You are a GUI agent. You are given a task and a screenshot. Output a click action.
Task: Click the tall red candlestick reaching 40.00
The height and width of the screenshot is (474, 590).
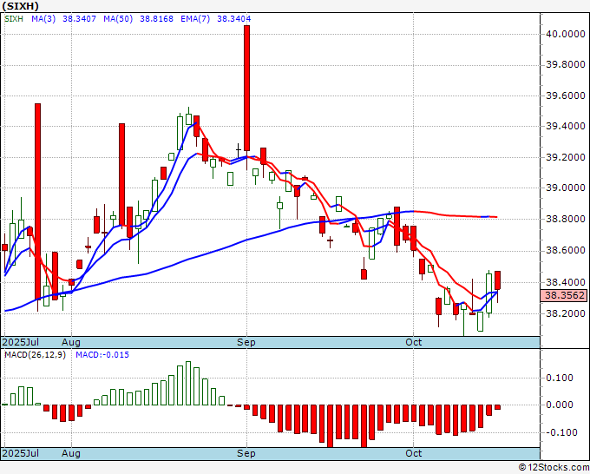click(x=246, y=87)
